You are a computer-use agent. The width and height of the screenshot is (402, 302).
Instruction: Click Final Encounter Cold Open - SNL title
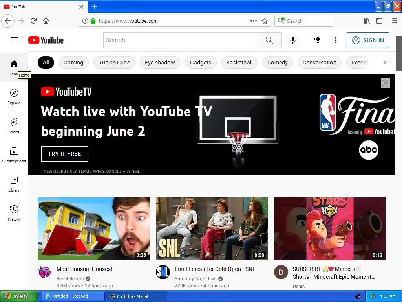(215, 269)
